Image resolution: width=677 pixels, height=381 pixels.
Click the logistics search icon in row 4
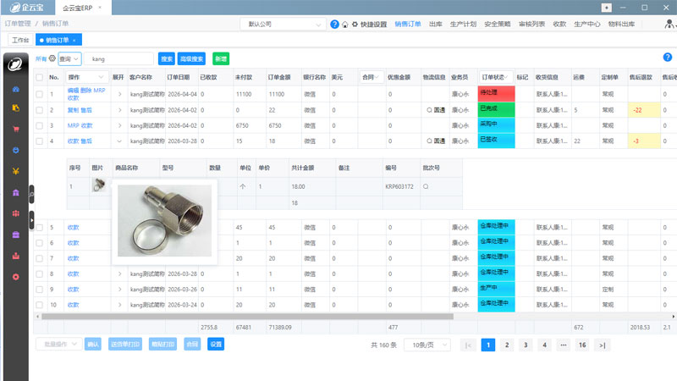tap(429, 141)
